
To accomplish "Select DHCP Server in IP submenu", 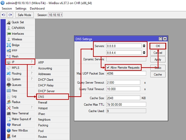I will [x=53, y=91].
